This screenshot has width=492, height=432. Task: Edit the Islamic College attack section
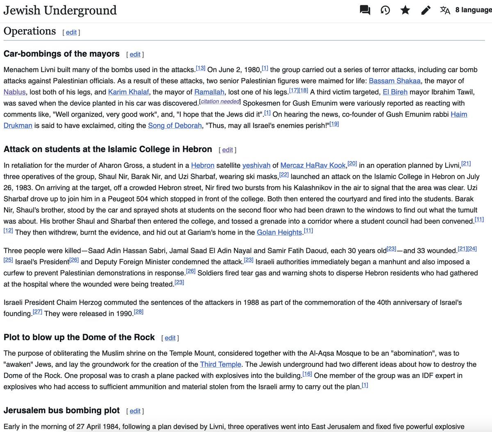point(228,150)
